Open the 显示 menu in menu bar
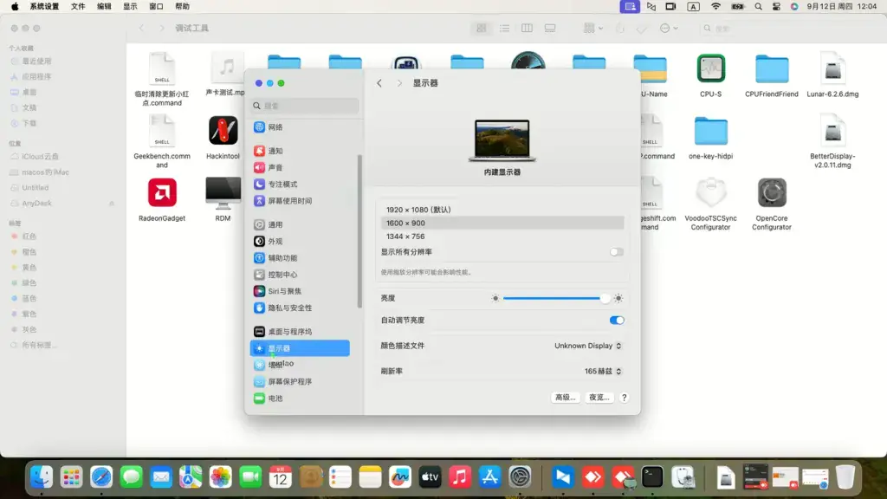Screen dimensions: 887x499 pyautogui.click(x=130, y=6)
